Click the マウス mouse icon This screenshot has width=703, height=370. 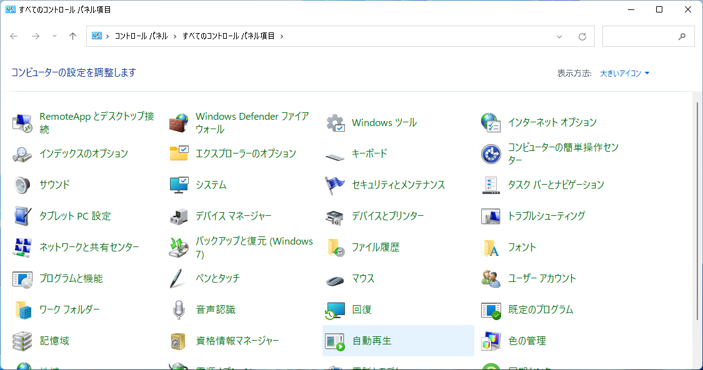tap(335, 280)
